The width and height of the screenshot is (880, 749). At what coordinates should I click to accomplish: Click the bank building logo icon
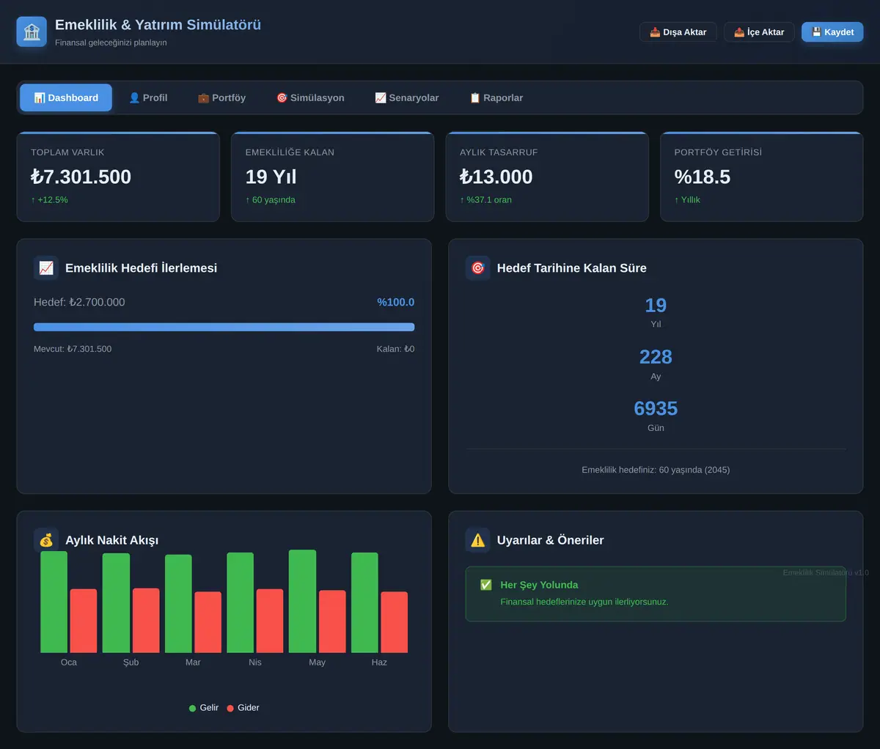click(32, 32)
